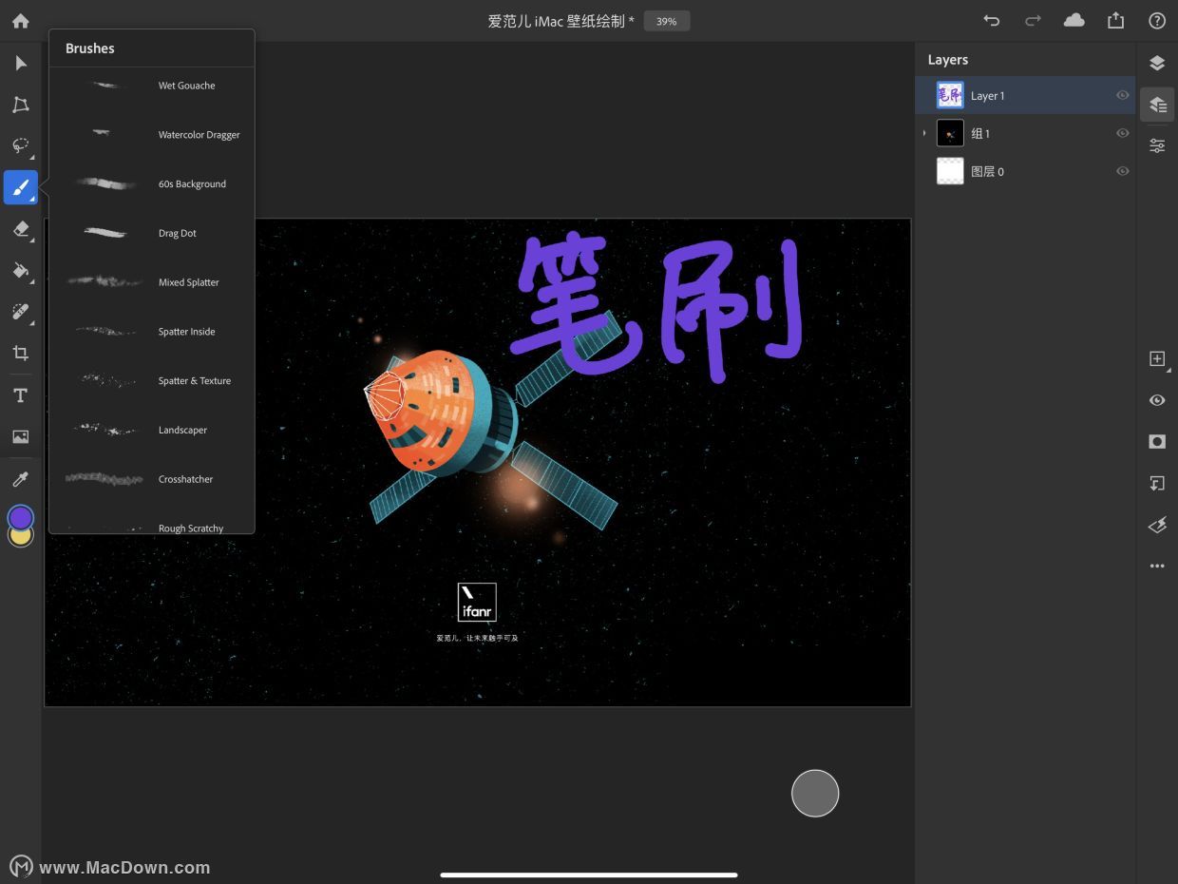1178x884 pixels.
Task: Hide 组 1 group using eye icon
Action: click(1123, 133)
